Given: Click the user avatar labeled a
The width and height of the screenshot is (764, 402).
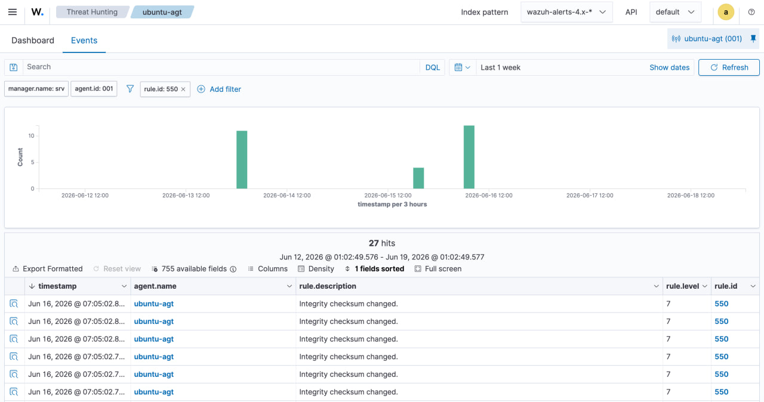Looking at the screenshot, I should click(x=726, y=12).
